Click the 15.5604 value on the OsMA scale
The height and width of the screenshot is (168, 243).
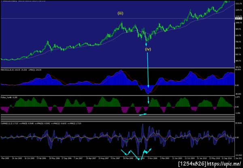(x=239, y=123)
